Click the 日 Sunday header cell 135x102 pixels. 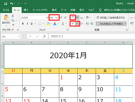click(13, 71)
